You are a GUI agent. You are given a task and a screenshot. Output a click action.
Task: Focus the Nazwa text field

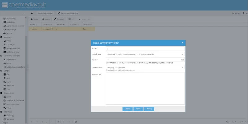coord(145,49)
